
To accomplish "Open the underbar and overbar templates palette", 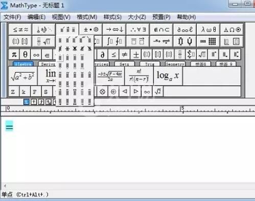I will point(138,41).
